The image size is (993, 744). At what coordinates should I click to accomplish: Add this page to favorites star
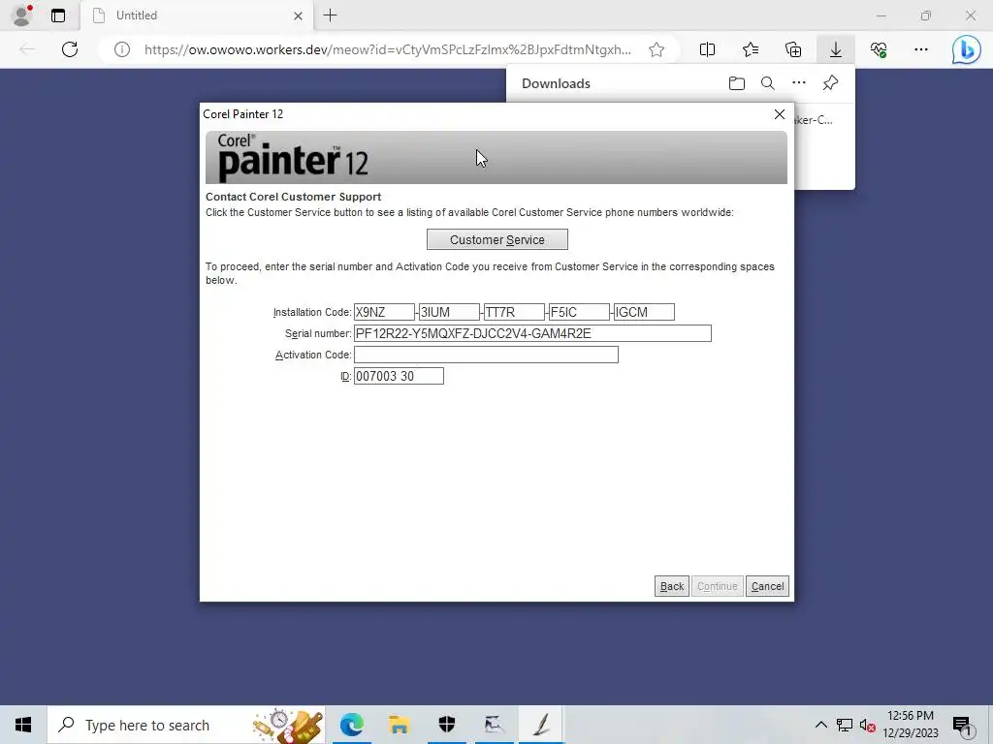(x=657, y=49)
